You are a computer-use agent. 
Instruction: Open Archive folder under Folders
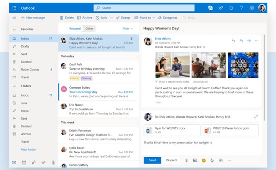(x=34, y=134)
